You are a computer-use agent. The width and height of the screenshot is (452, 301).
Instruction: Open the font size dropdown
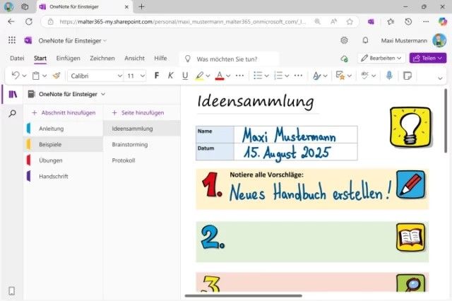coord(135,75)
